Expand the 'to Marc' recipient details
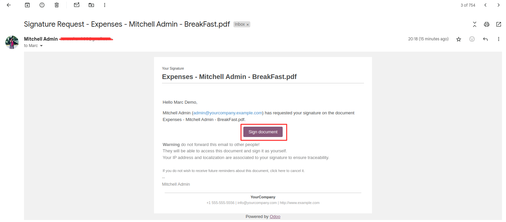This screenshot has width=506, height=222. 41,46
